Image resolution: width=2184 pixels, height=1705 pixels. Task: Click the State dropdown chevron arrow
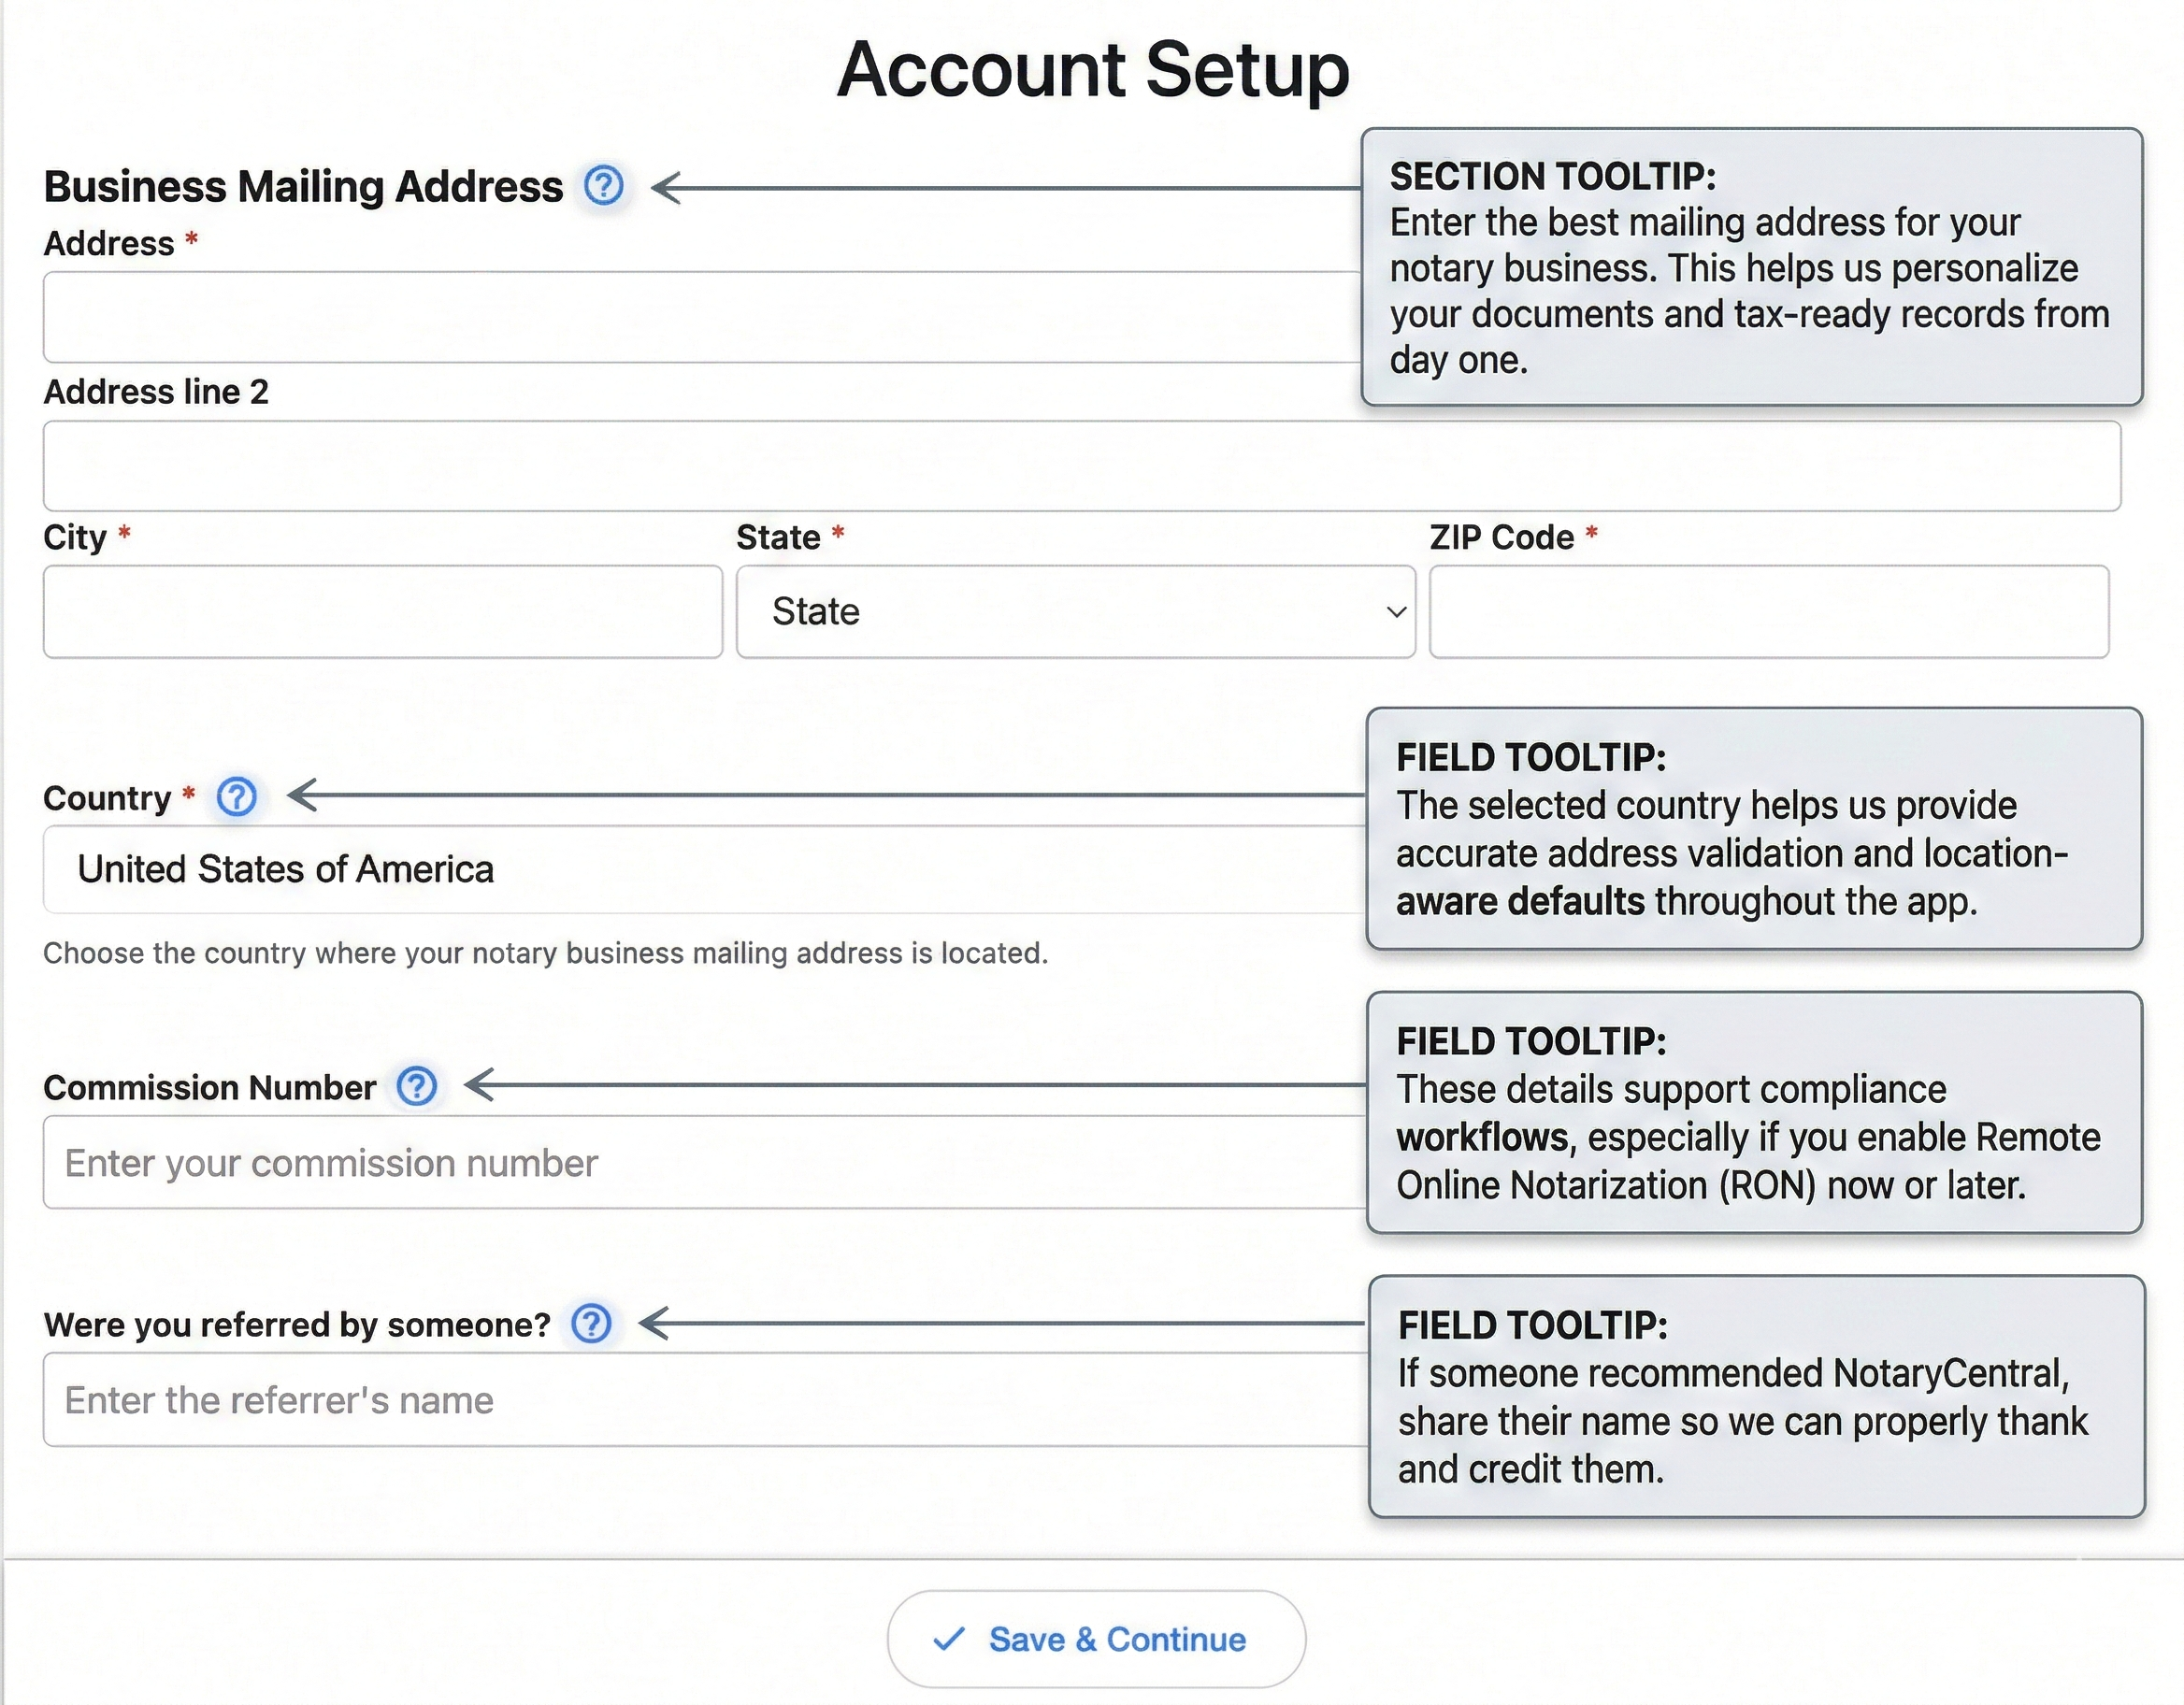click(x=1396, y=612)
